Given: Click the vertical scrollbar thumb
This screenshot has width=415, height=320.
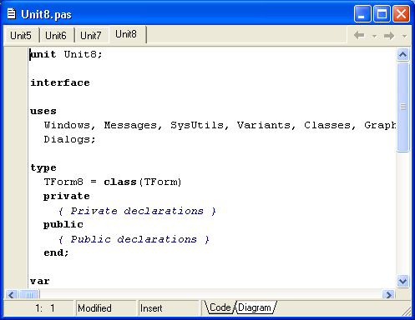Looking at the screenshot, I should (x=402, y=107).
